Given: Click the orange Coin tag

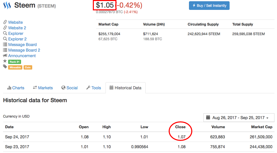Looking at the screenshot, I should coord(28,68).
